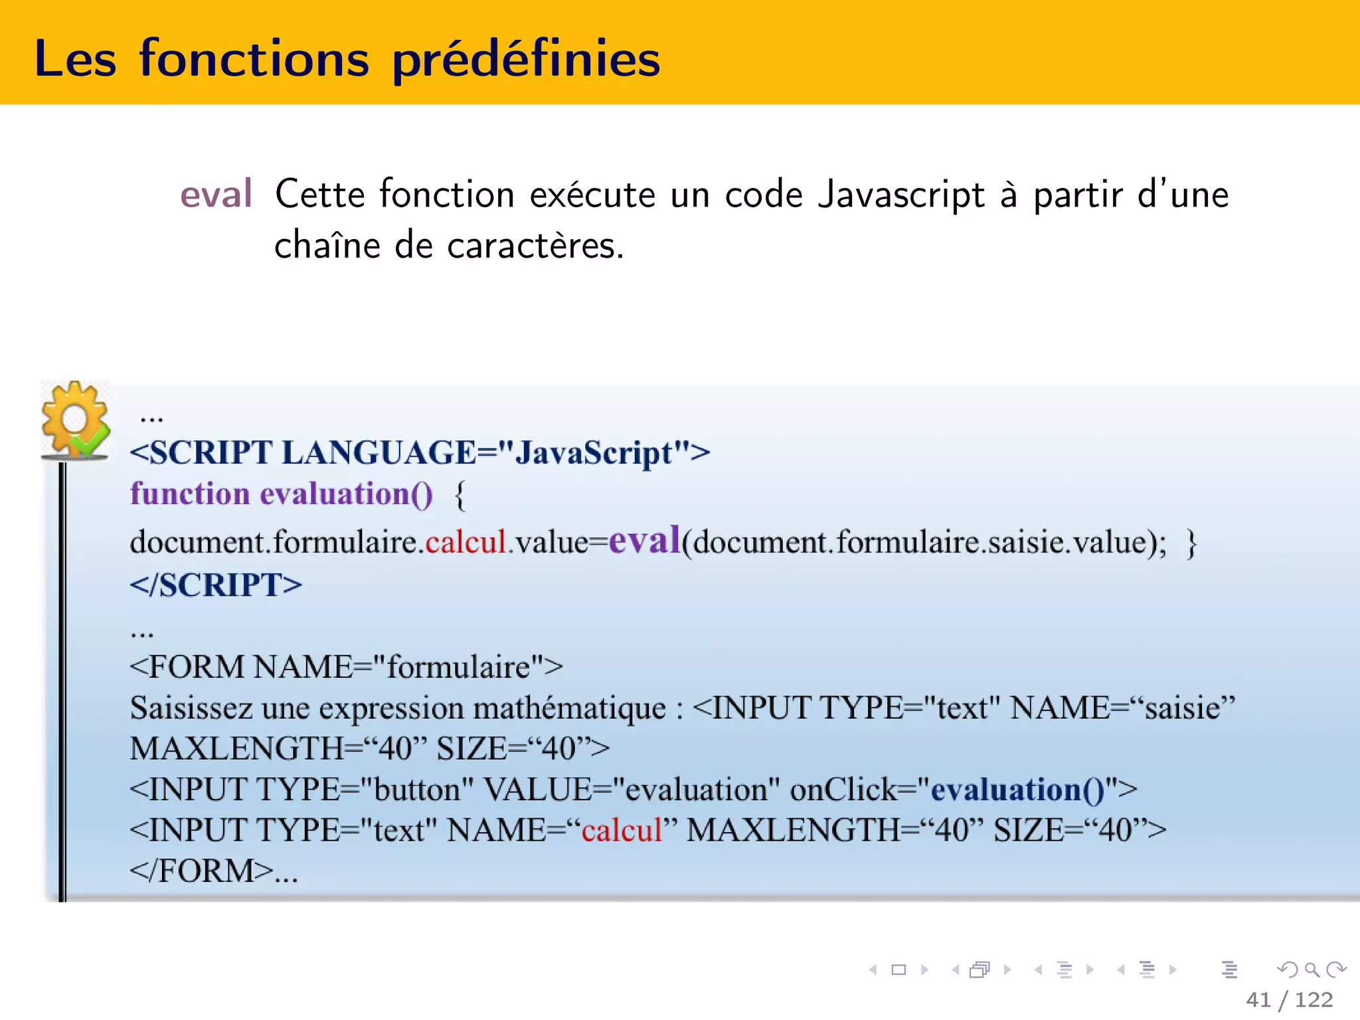This screenshot has width=1360, height=1020.
Task: Click the purple "eval" term label
Action: click(x=216, y=194)
